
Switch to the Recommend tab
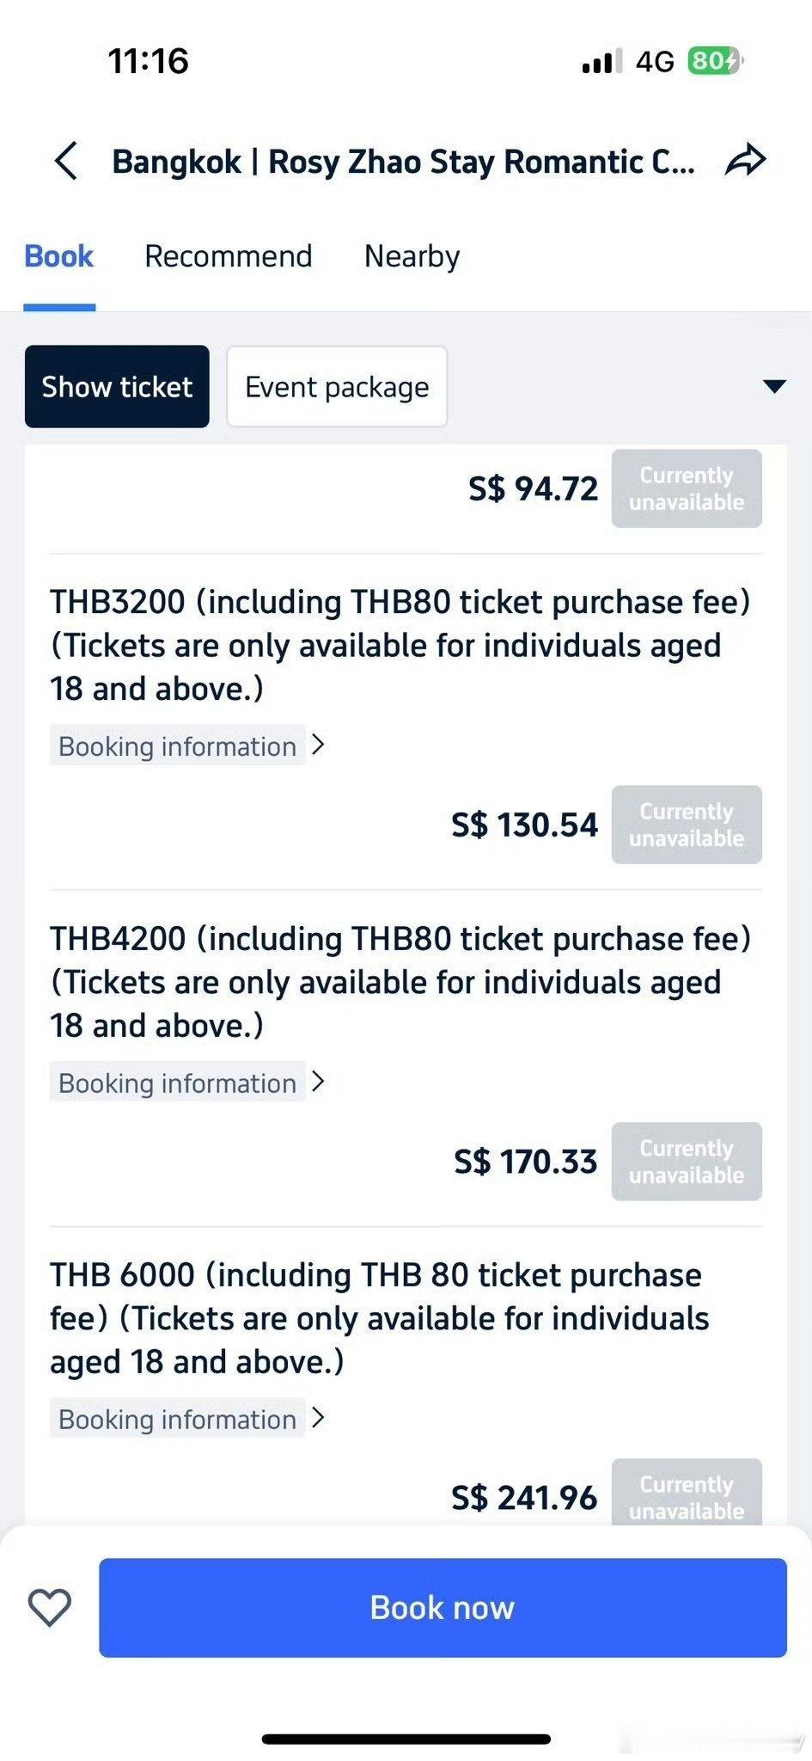point(228,256)
